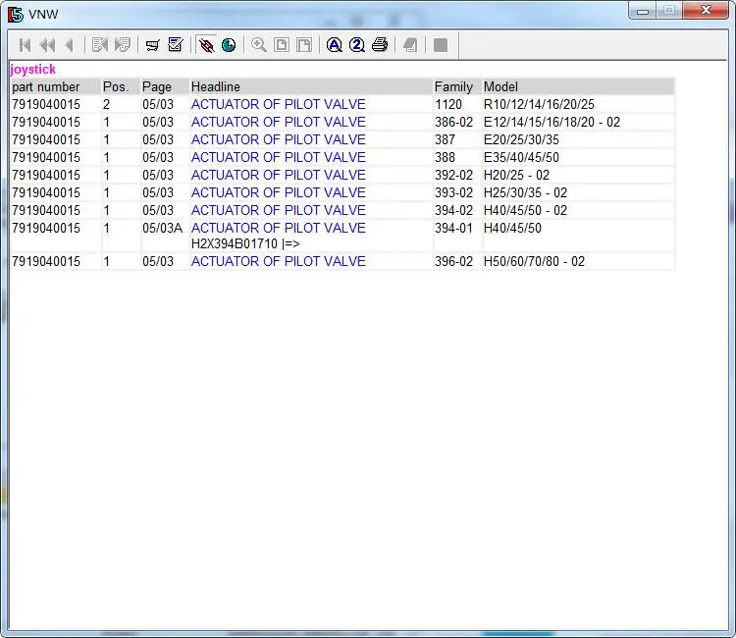Image resolution: width=736 pixels, height=638 pixels.
Task: Click the teal globe clock icon
Action: click(x=229, y=45)
